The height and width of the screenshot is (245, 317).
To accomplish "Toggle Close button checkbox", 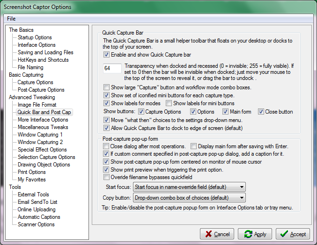I will (261, 112).
